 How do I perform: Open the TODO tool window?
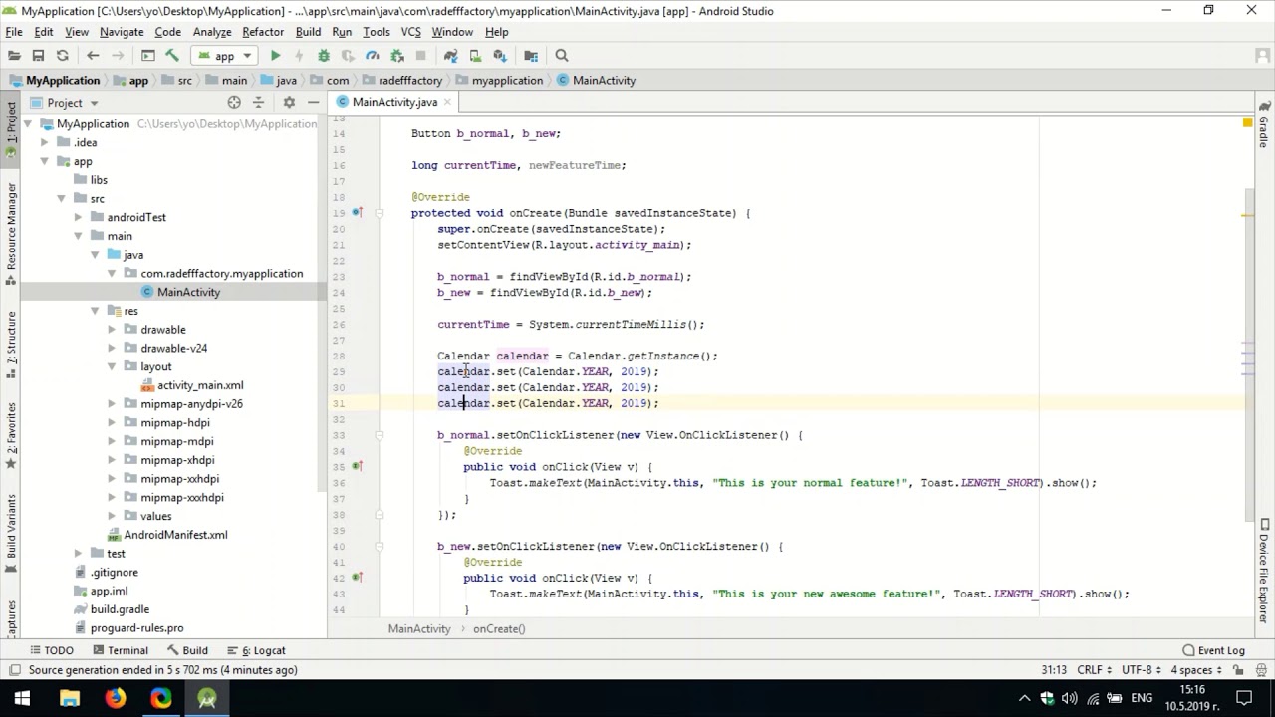tap(51, 650)
